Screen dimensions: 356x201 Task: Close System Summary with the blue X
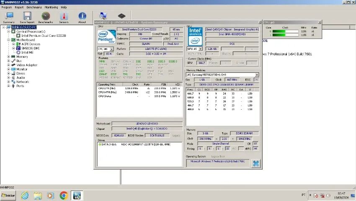pos(256,164)
